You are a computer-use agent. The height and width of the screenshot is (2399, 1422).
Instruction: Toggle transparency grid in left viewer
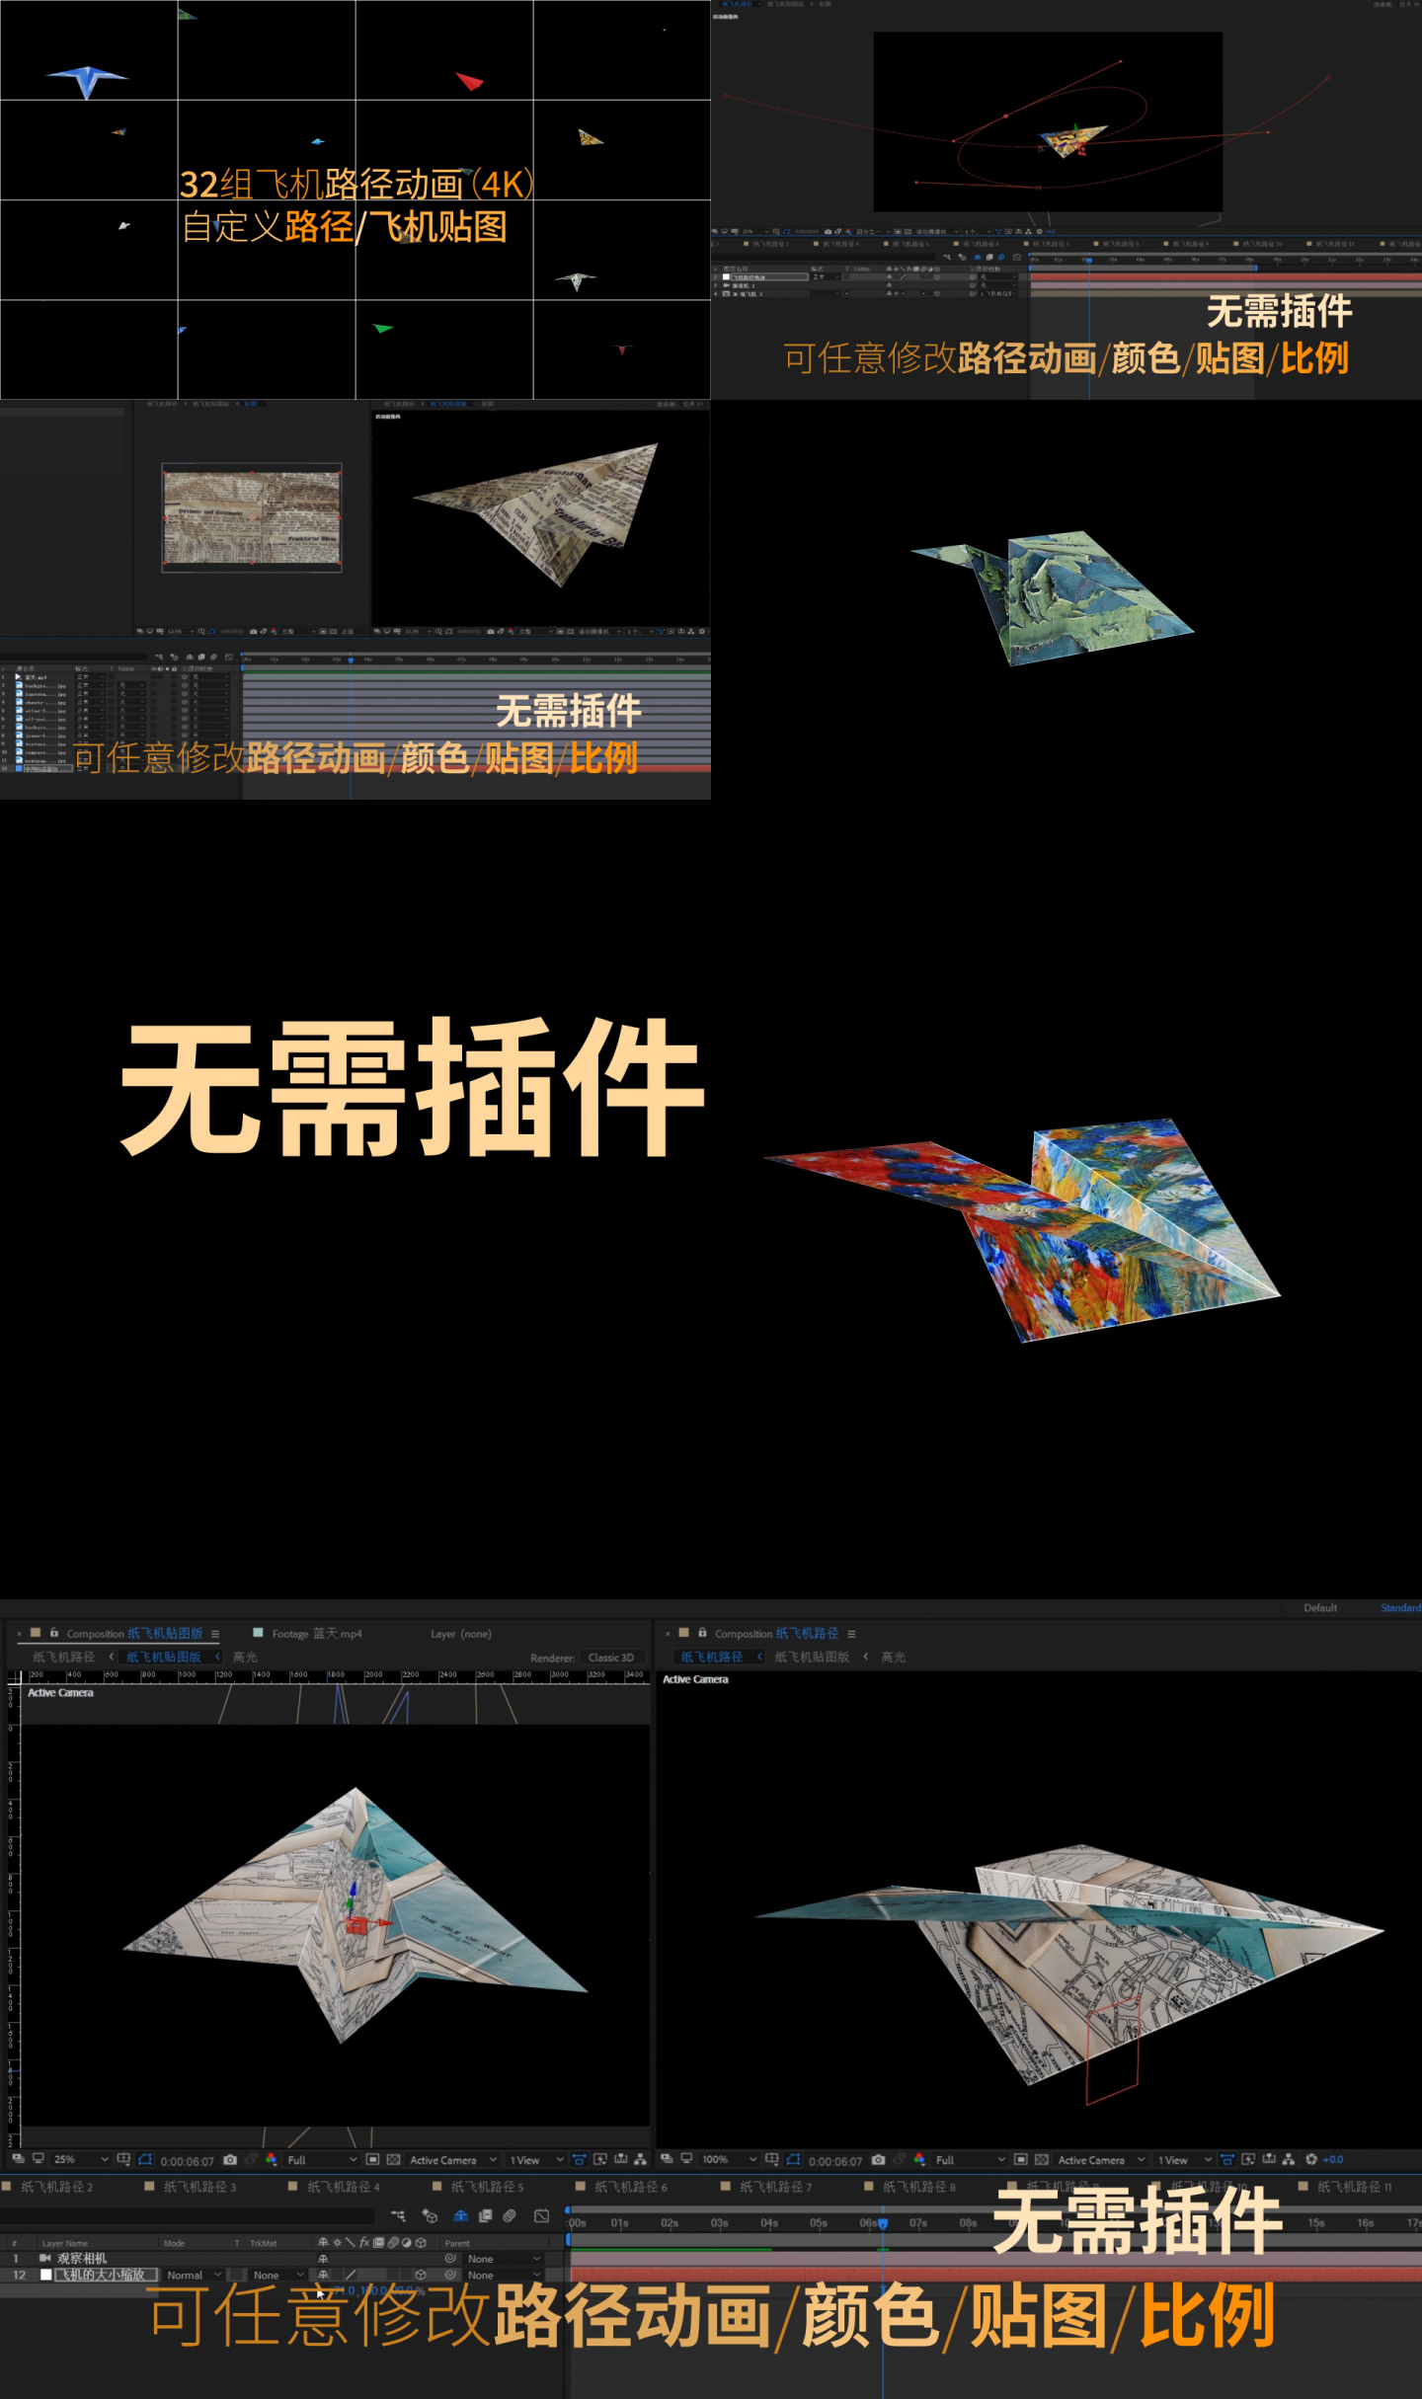pos(393,2160)
